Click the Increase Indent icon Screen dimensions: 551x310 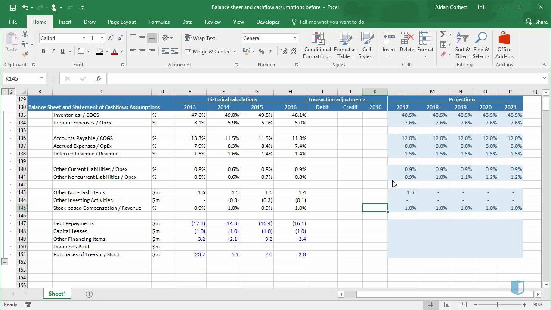pos(175,51)
